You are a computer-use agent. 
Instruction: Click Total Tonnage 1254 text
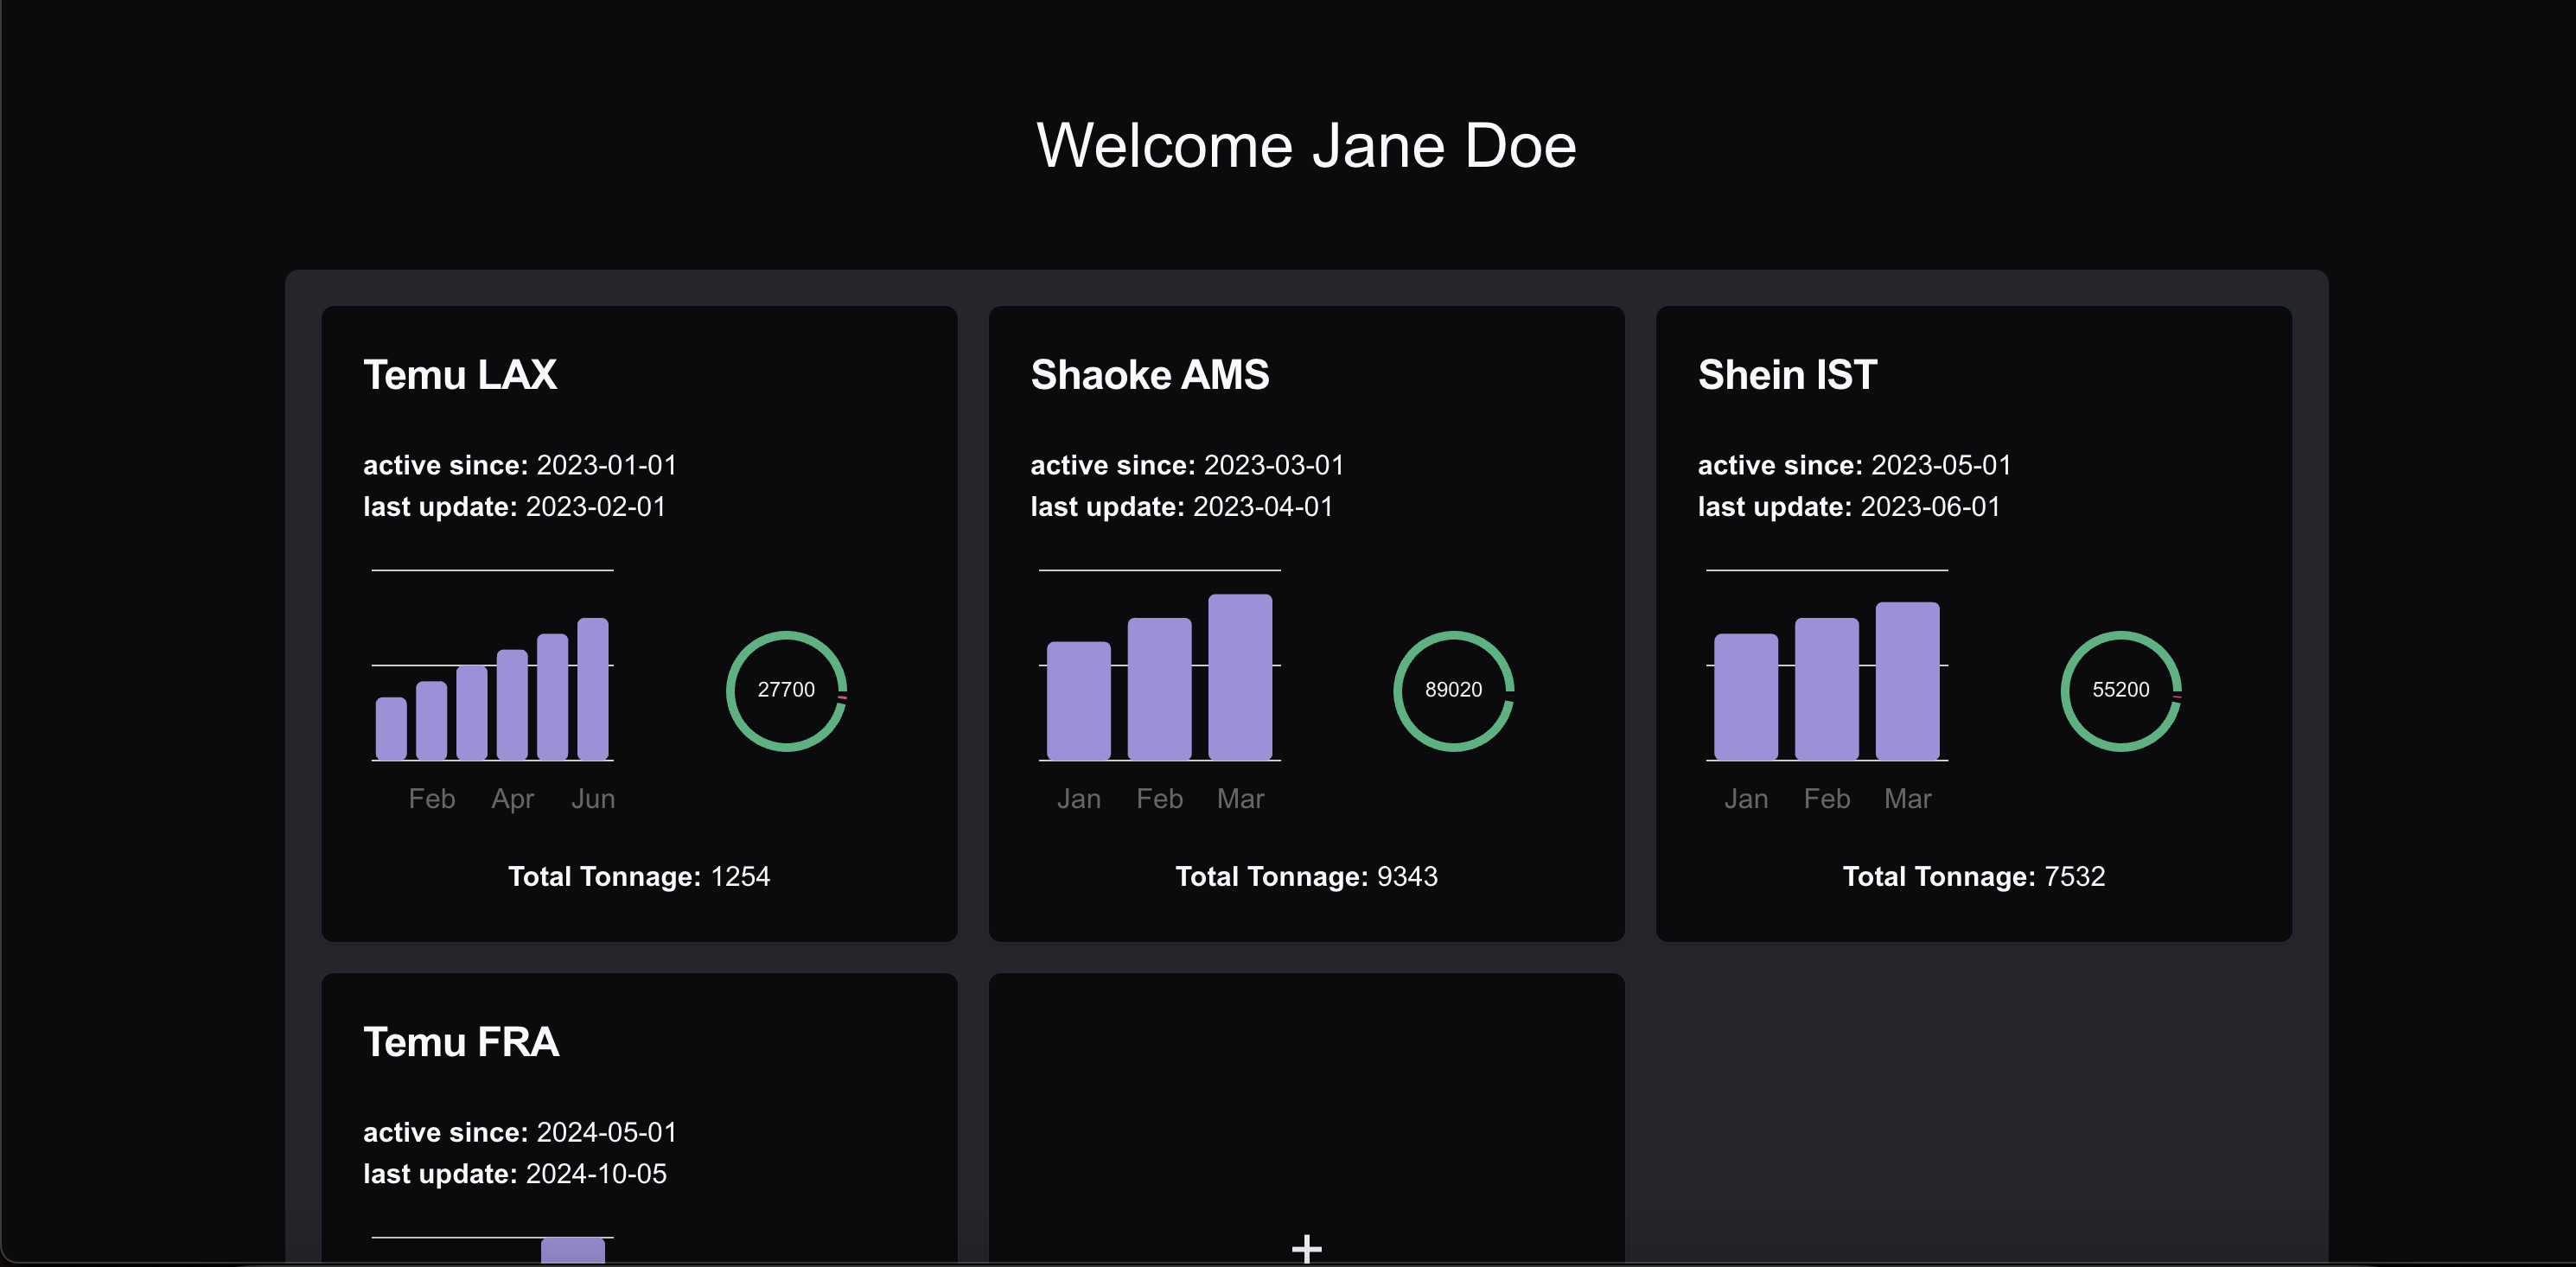[x=639, y=876]
